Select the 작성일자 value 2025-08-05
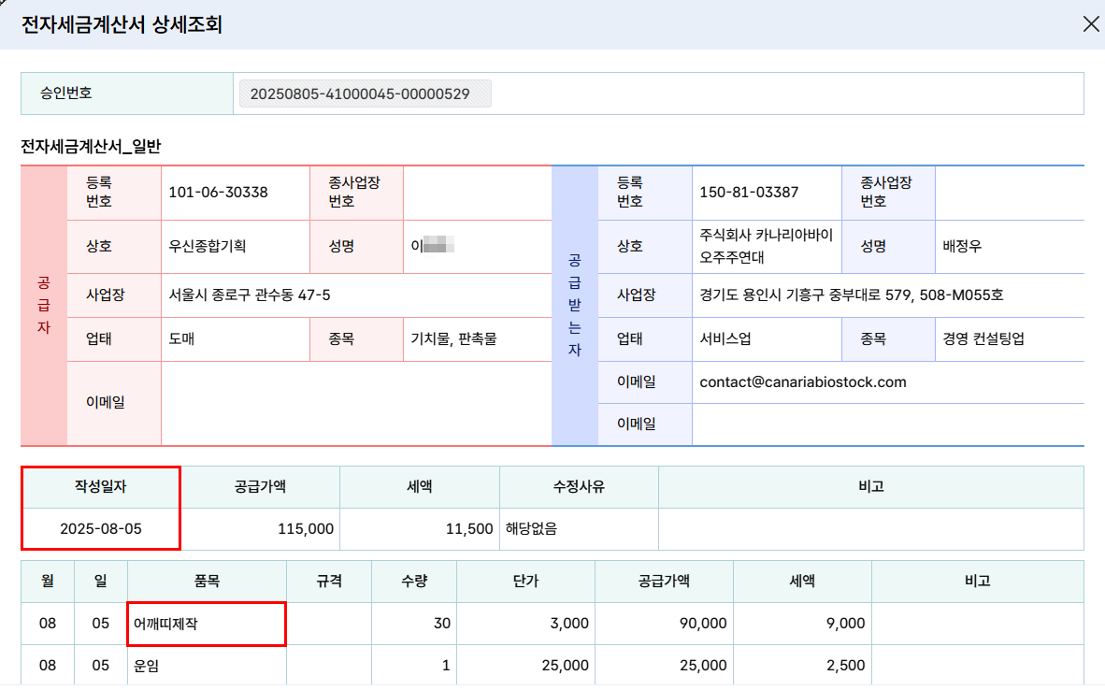 pyautogui.click(x=101, y=528)
